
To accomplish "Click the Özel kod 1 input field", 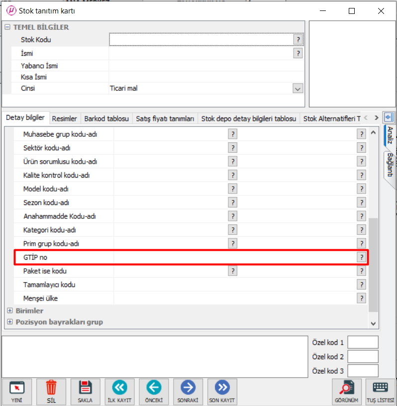I will pos(363,342).
